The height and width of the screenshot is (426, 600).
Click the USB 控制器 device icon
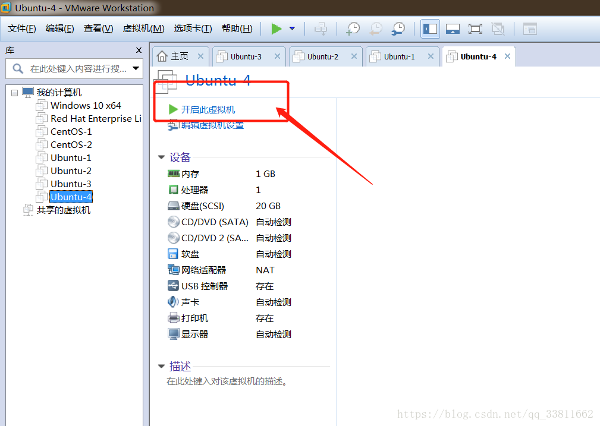174,286
